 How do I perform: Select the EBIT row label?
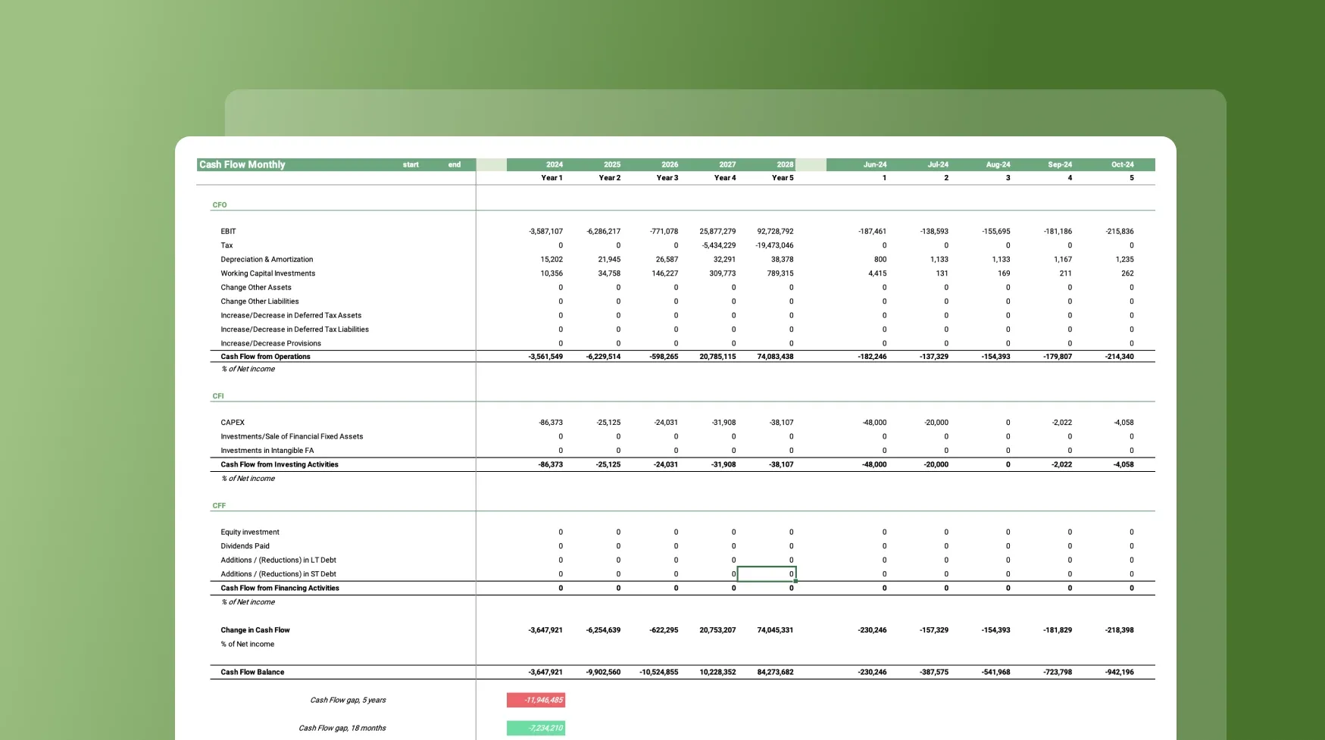[x=228, y=232]
